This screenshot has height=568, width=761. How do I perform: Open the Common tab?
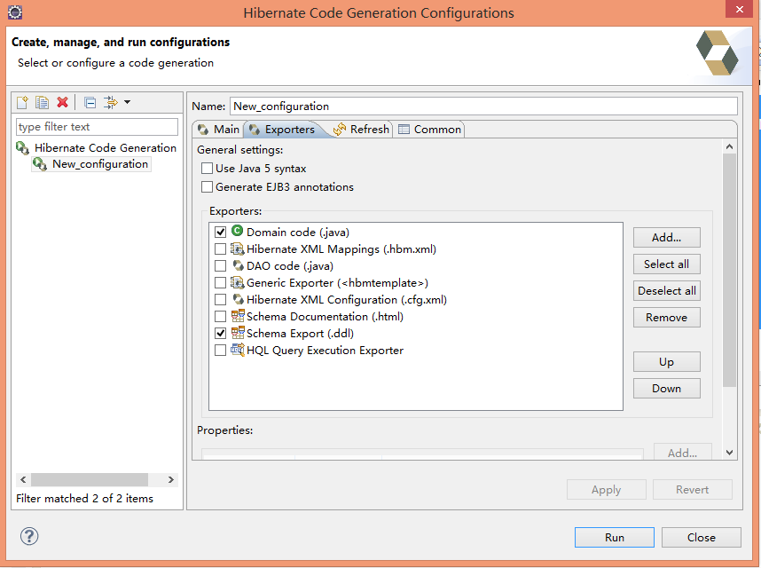(x=429, y=130)
